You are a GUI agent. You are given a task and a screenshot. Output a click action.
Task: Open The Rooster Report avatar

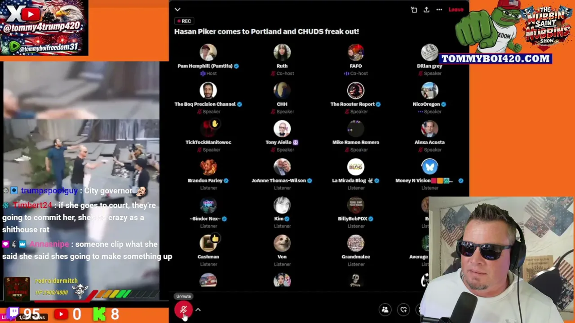356,91
